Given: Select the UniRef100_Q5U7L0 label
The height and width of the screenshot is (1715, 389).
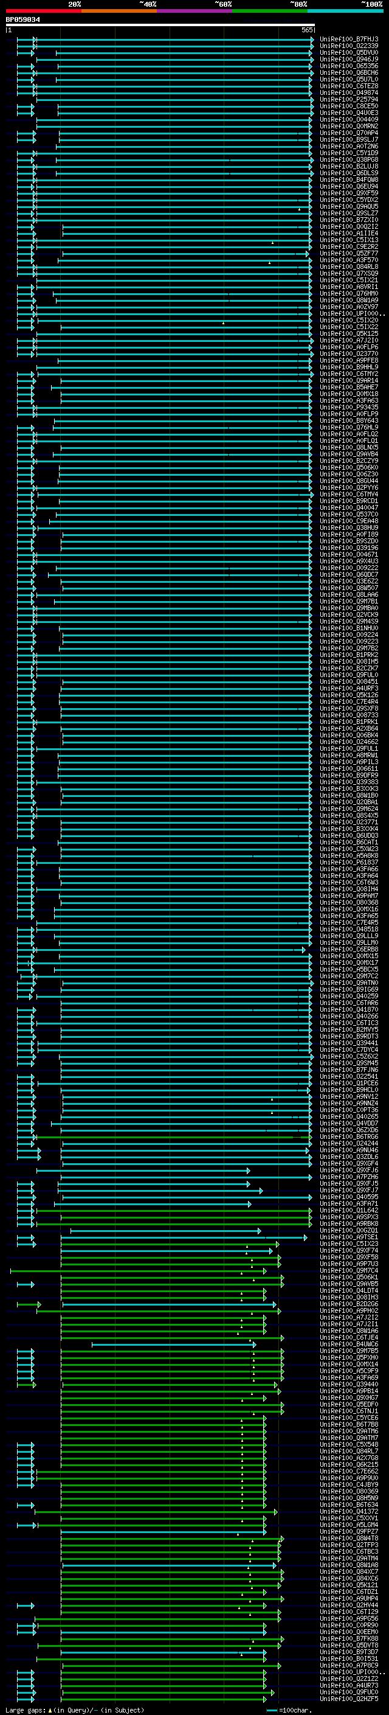Looking at the screenshot, I should pos(349,79).
